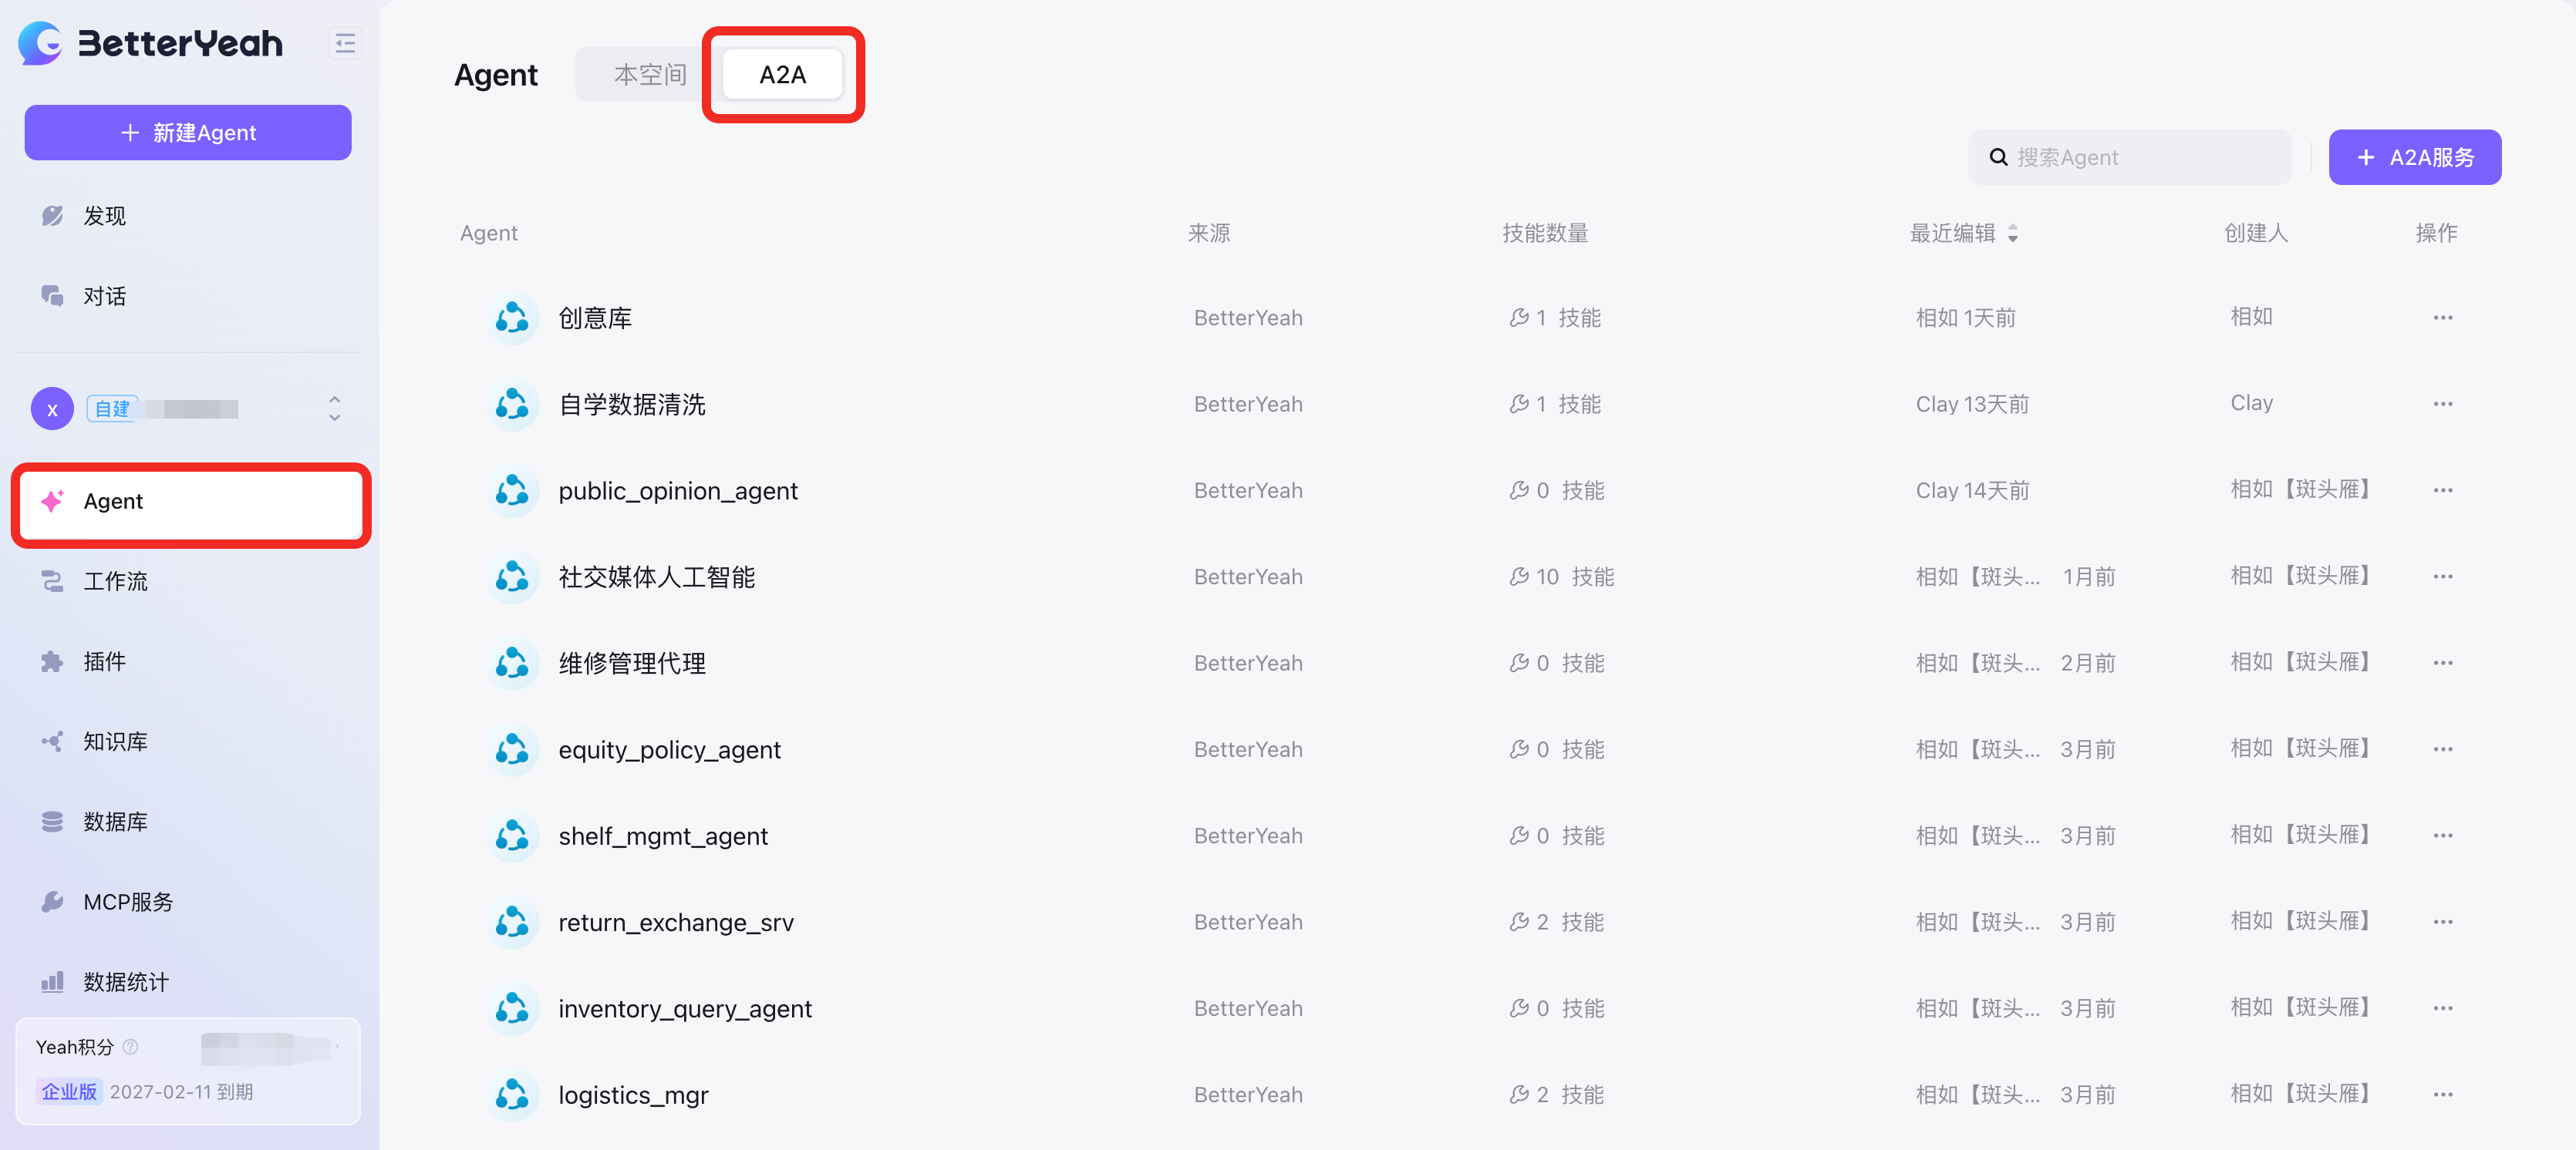Collapse the sidebar with the toggle icon
Screen dimensions: 2576x1150
click(345, 43)
